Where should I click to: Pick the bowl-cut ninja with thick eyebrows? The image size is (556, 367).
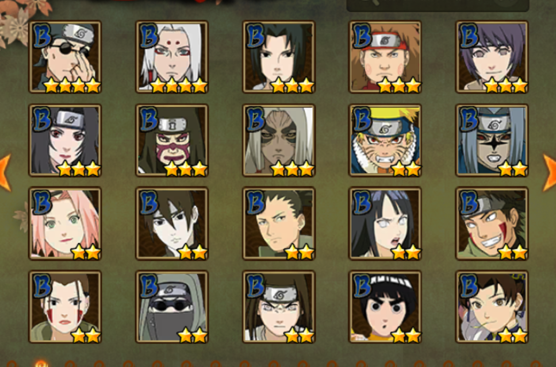tap(385, 307)
